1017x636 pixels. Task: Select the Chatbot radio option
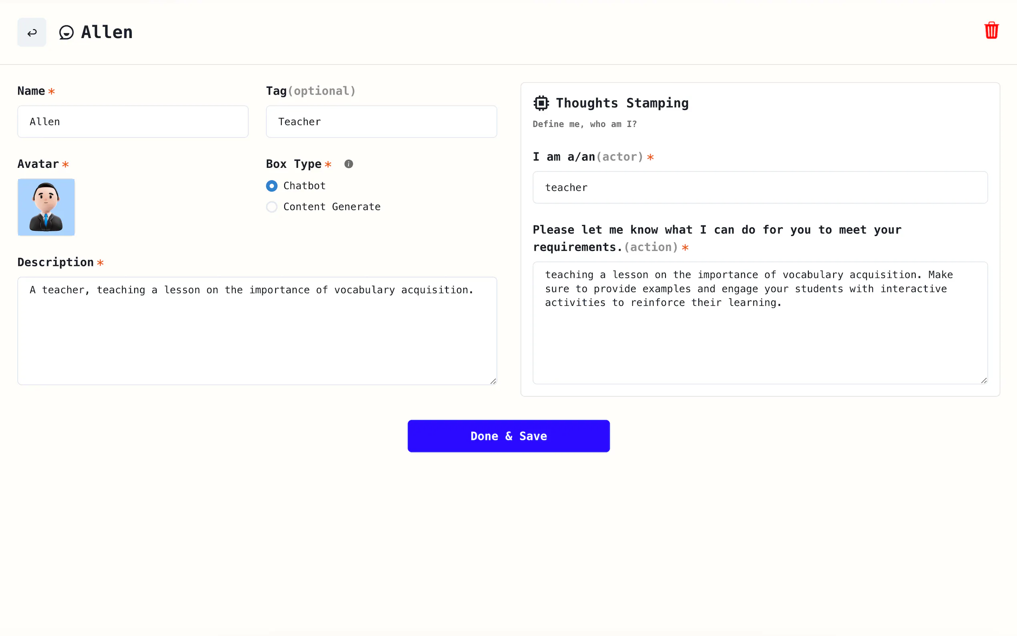click(x=271, y=186)
